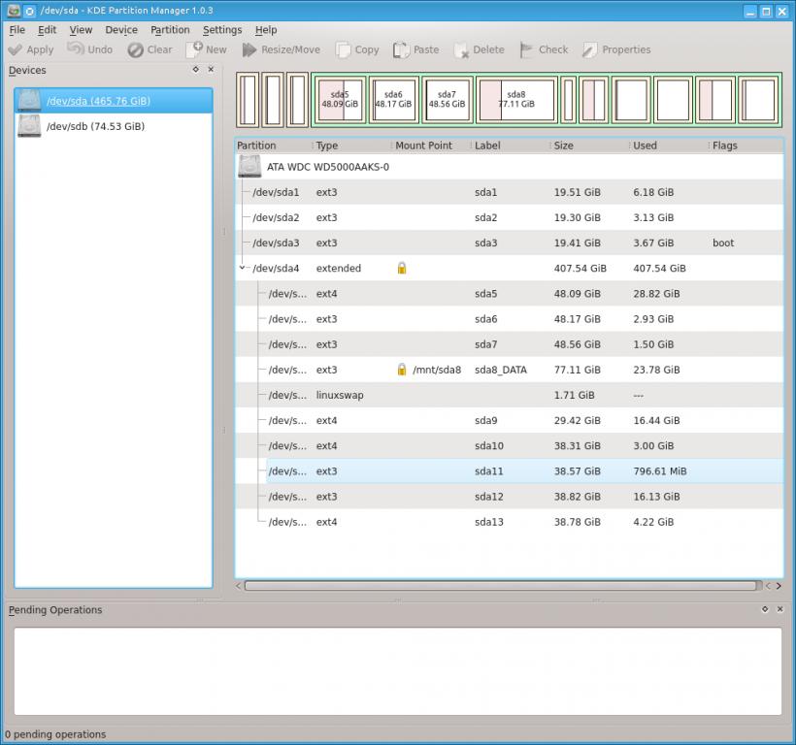Float the Devices panel

(x=196, y=70)
